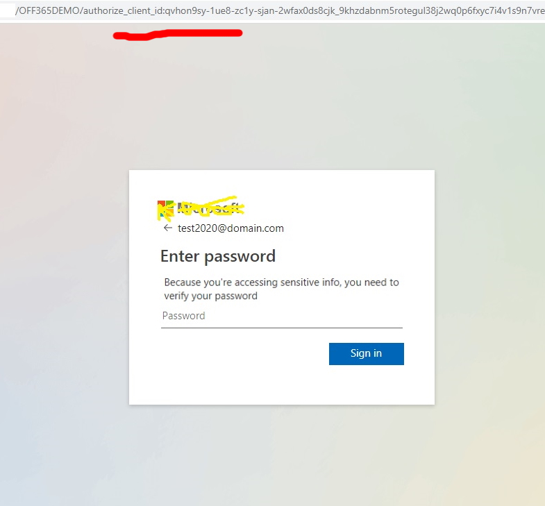Click the four-color Microsoft logo squares
Viewport: 545px width, 506px height.
165,208
